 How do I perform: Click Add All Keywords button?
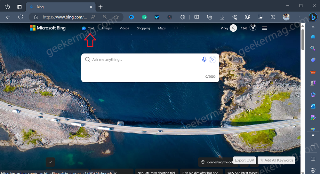pos(276,160)
